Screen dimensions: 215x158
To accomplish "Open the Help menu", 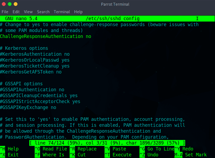I will 78,12.
